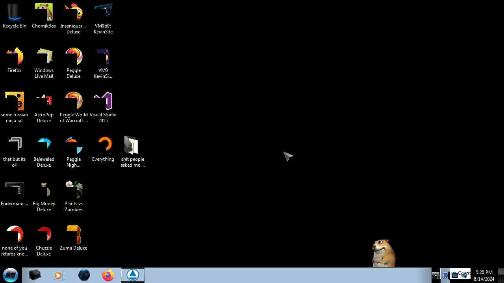Select the 'some russian ran a rat' icon

[x=15, y=108]
